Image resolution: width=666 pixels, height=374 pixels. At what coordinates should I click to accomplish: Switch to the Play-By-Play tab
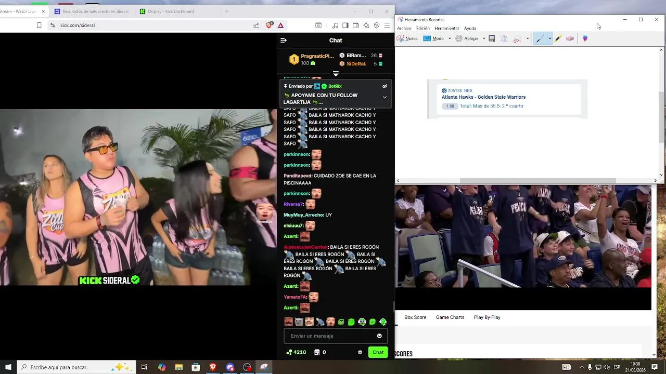pyautogui.click(x=487, y=317)
